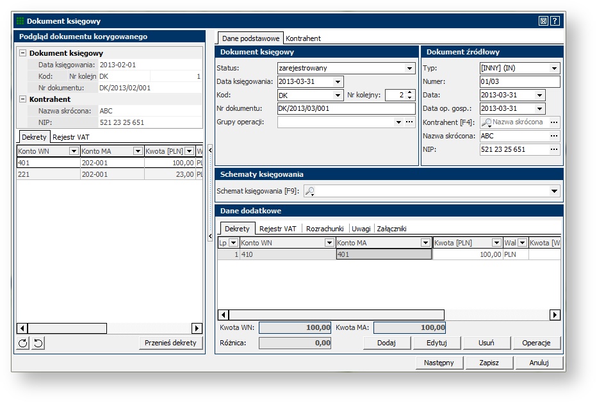Open the Lp column filter dropdown
The width and height of the screenshot is (597, 403).
233,243
